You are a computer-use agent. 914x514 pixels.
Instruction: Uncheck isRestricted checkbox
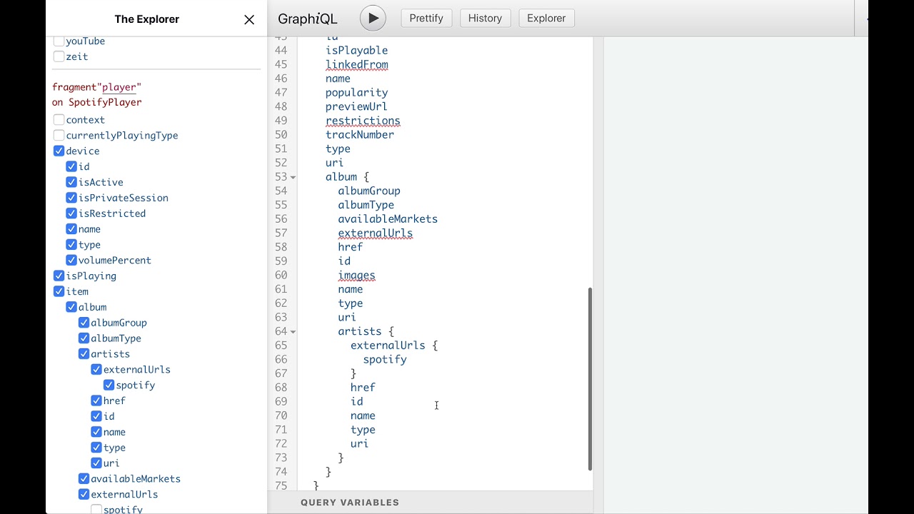click(71, 213)
